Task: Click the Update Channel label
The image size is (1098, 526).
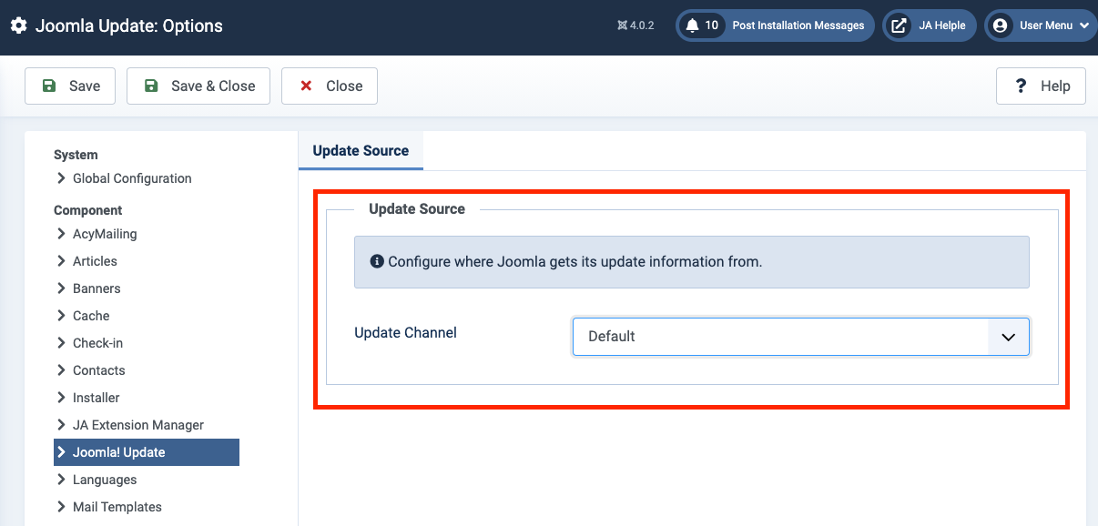Action: tap(405, 332)
